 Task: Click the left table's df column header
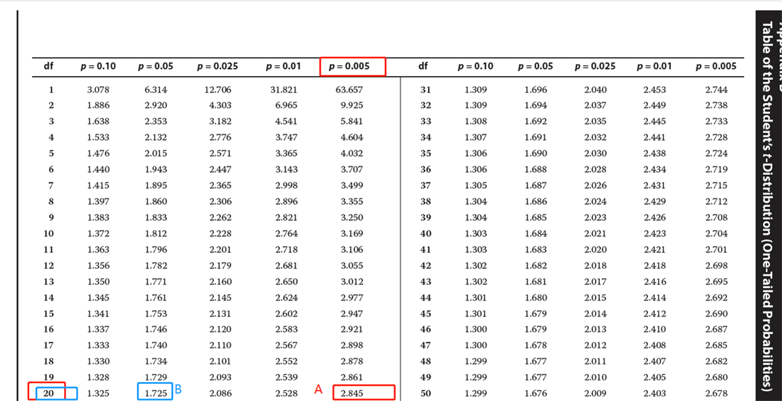[x=49, y=66]
